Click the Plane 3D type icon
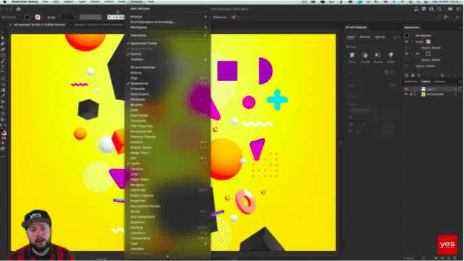 point(352,55)
